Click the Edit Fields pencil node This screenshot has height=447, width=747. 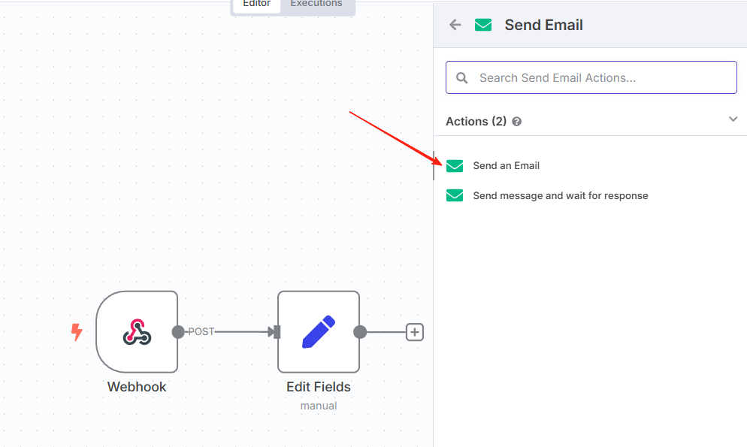[x=319, y=332]
